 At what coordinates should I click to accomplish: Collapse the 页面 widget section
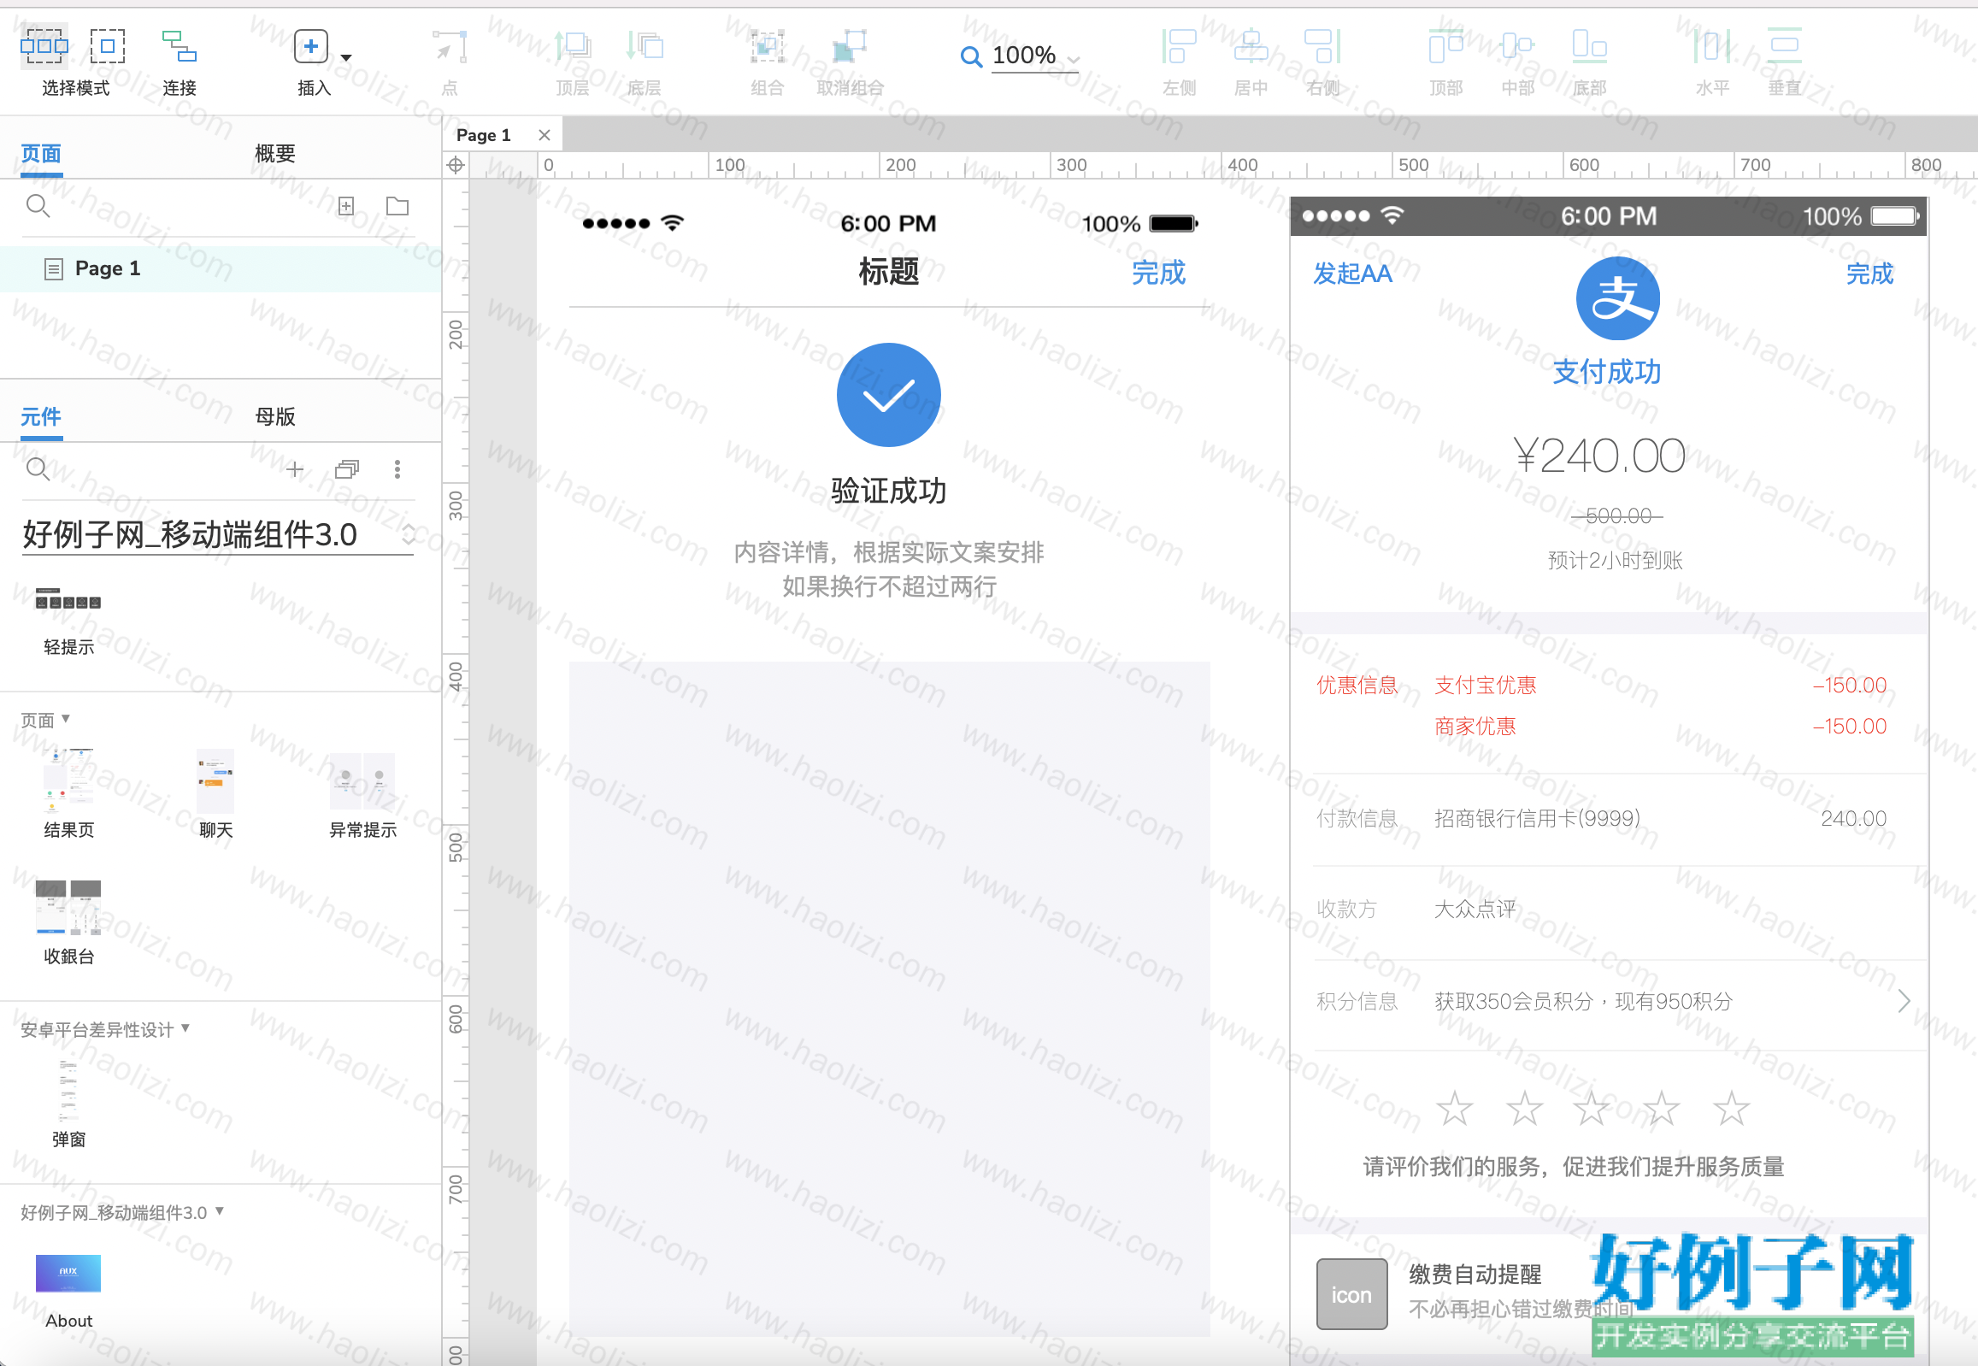[x=66, y=719]
